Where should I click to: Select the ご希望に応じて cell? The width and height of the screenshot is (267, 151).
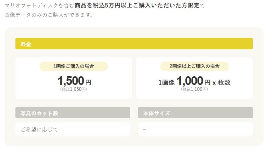[x=39, y=129]
